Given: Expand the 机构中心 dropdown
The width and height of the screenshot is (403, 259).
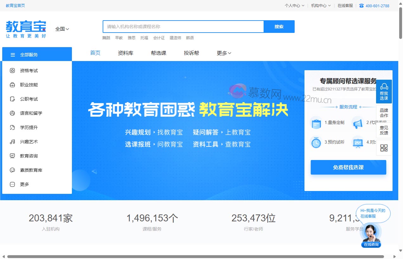Looking at the screenshot, I should point(321,6).
